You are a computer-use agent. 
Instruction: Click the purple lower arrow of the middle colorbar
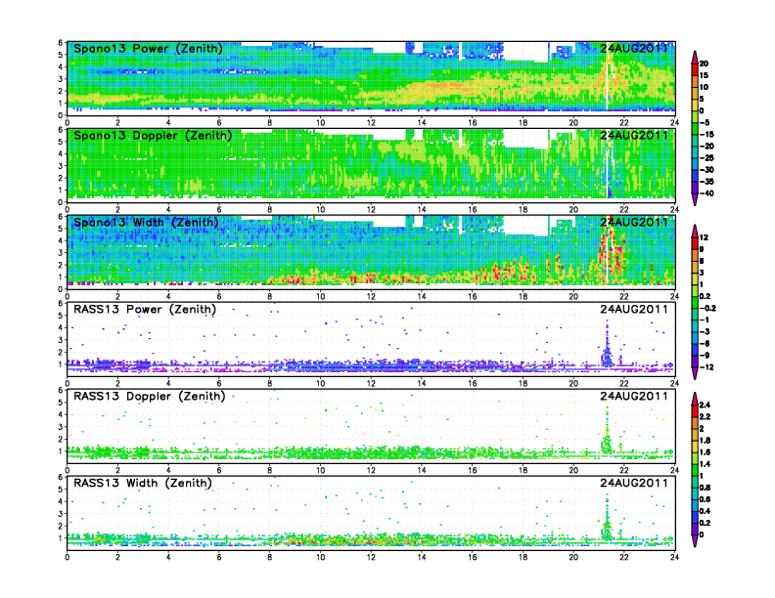(695, 373)
